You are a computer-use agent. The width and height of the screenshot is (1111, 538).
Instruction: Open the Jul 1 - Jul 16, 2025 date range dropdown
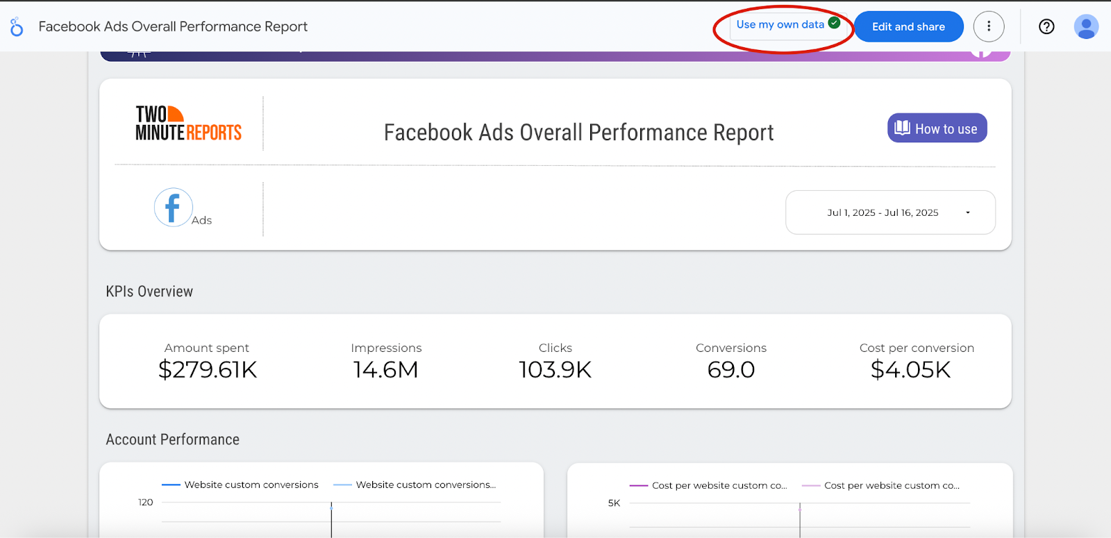coord(890,212)
